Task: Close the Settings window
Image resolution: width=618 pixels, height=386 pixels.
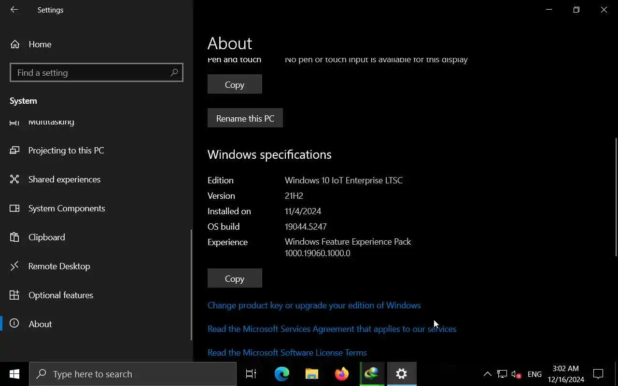Action: point(604,10)
